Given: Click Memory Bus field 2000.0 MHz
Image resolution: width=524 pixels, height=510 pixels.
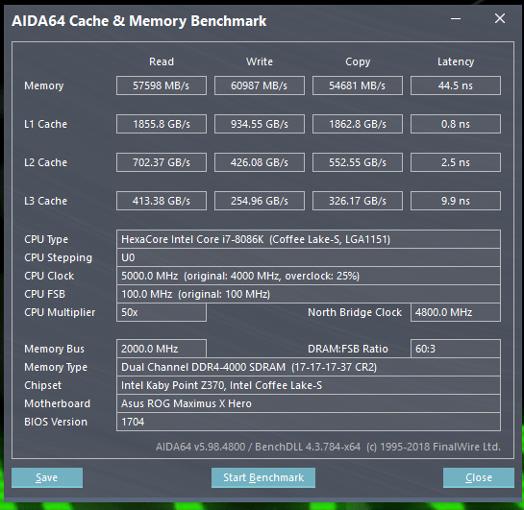Looking at the screenshot, I should coord(162,349).
